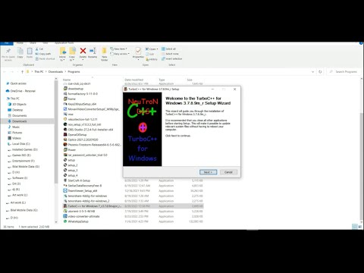Viewport: 364px width, 273px height.
Task: Click Select all in the ribbon
Action: tap(168, 49)
